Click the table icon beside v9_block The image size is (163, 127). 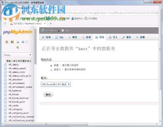pyautogui.click(x=5, y=94)
